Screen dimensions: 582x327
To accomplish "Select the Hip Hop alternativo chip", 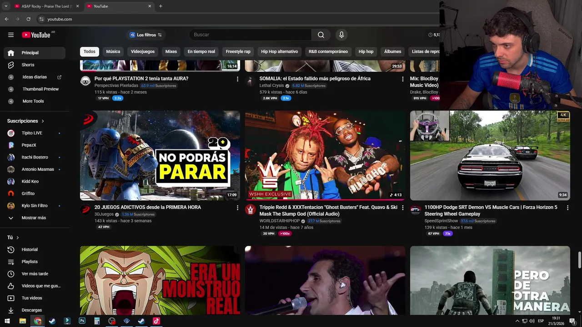I will [280, 52].
